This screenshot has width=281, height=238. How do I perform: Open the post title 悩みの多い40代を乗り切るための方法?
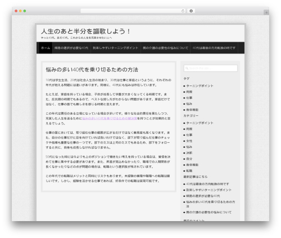click(92, 70)
